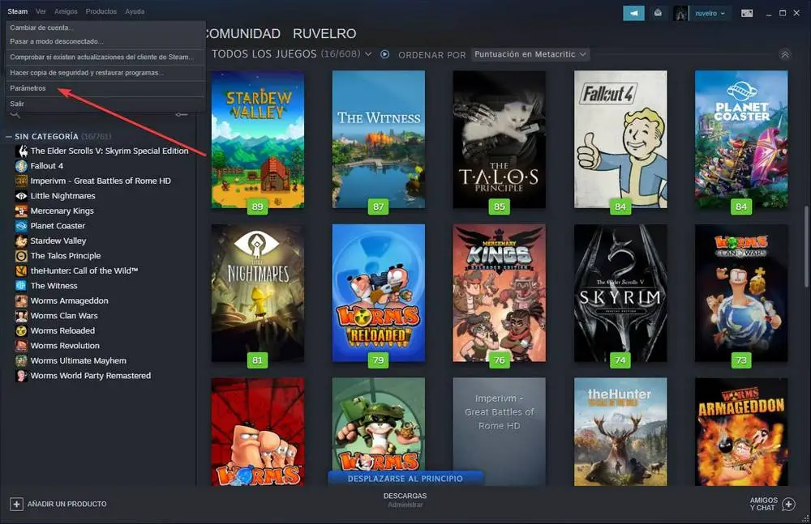811x524 pixels.
Task: Click The Talos Principle list icon
Action: pos(21,256)
